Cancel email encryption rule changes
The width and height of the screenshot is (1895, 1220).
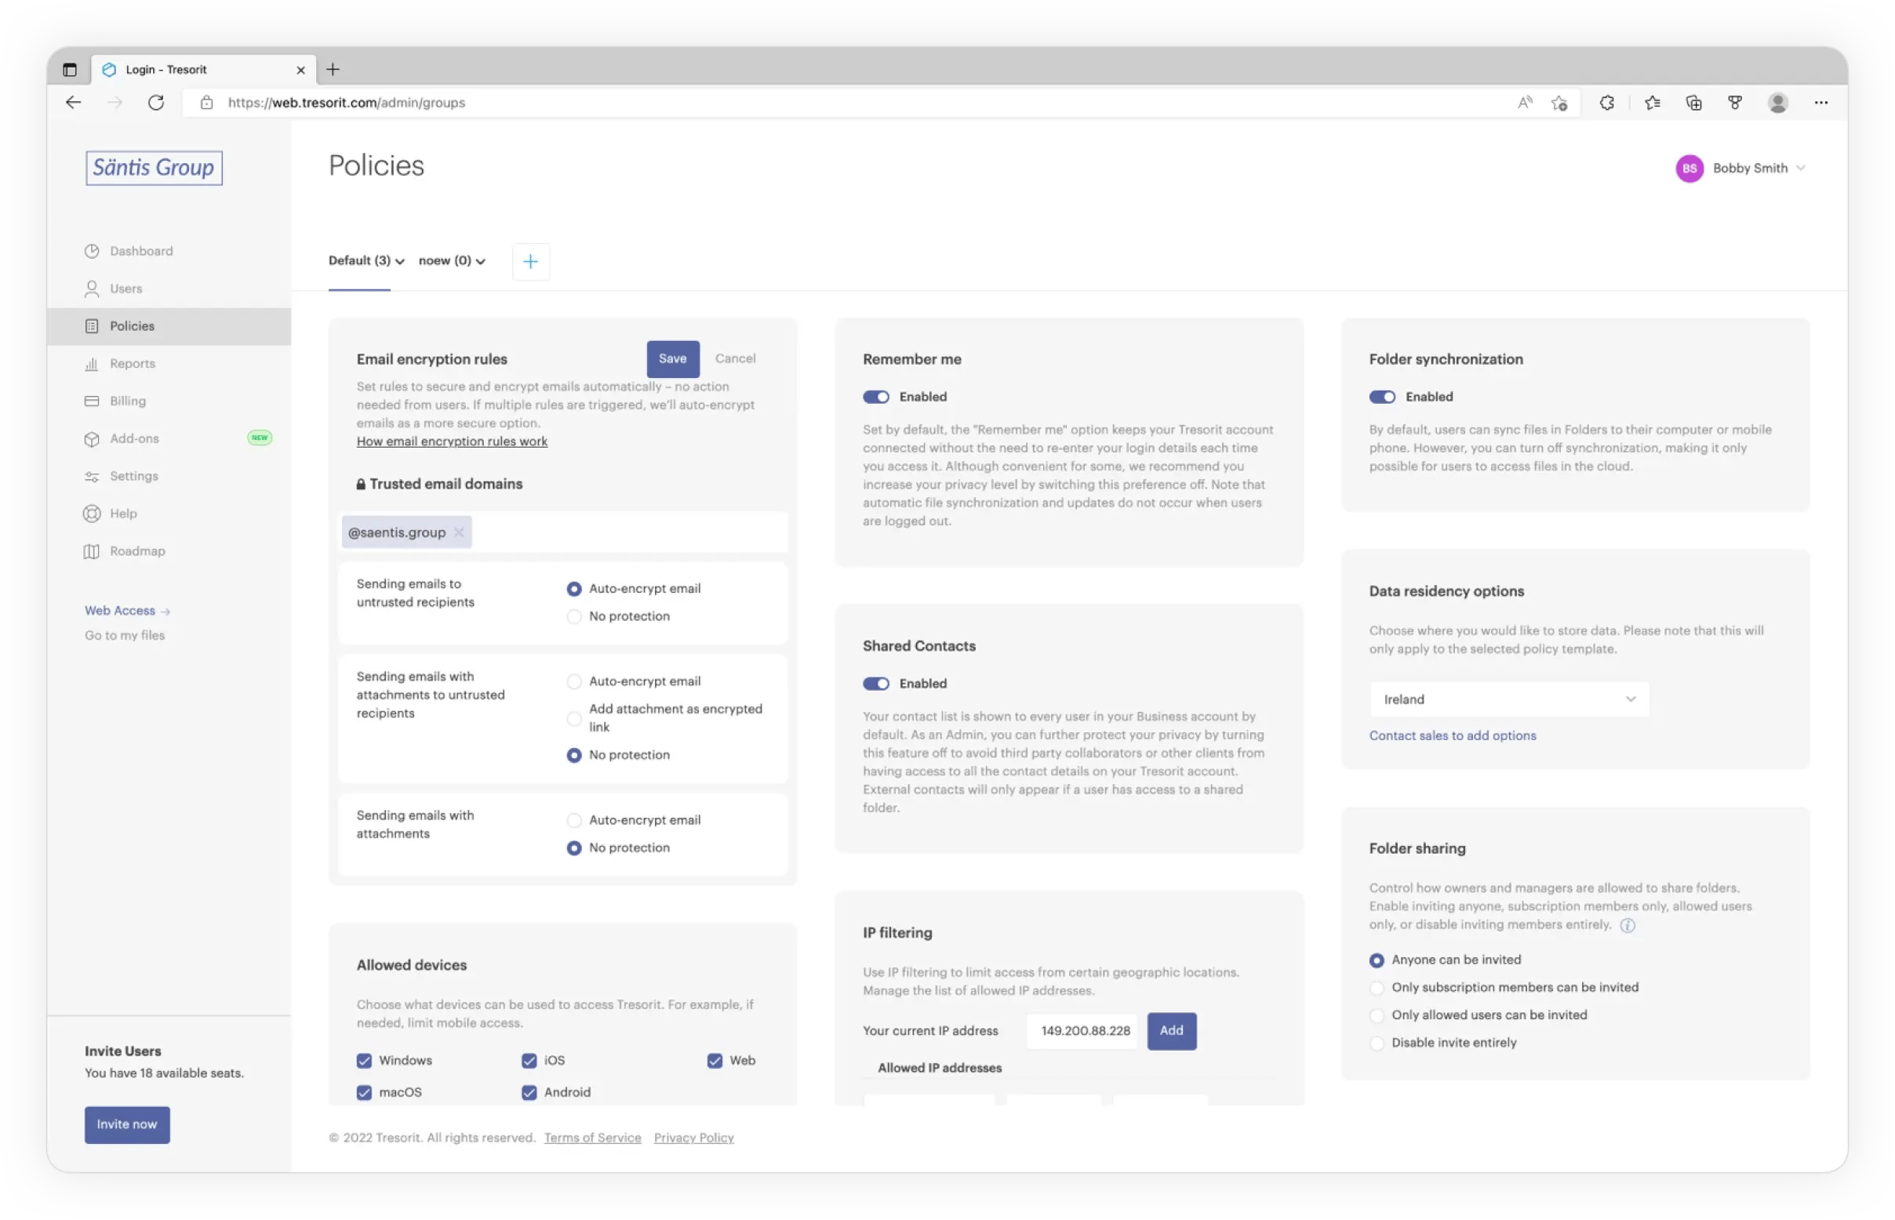pos(735,359)
